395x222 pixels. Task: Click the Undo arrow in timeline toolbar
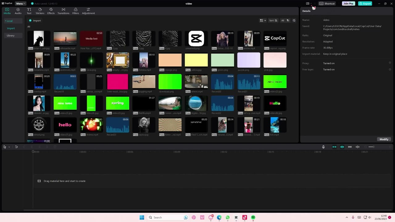point(16,147)
